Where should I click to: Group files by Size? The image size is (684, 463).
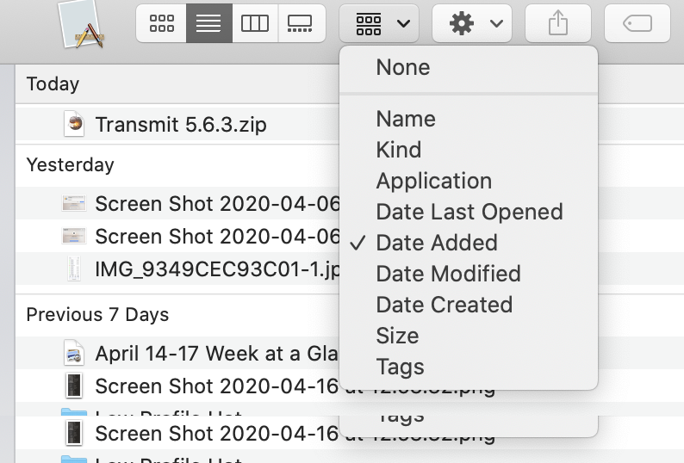[469, 336]
